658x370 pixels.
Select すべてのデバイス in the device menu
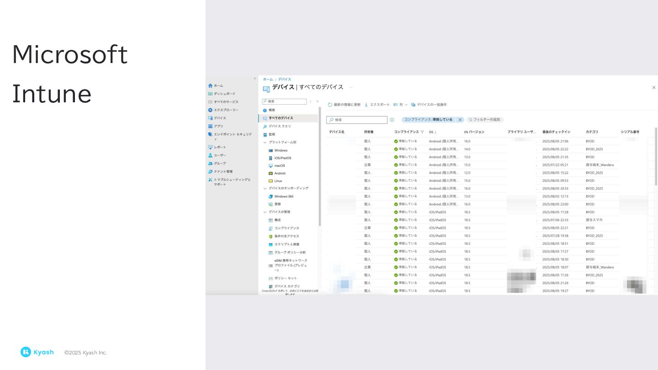tap(288, 118)
